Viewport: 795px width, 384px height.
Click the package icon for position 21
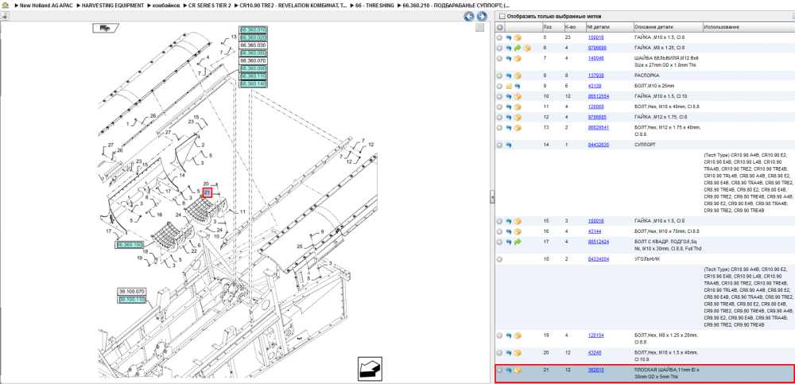tap(518, 370)
